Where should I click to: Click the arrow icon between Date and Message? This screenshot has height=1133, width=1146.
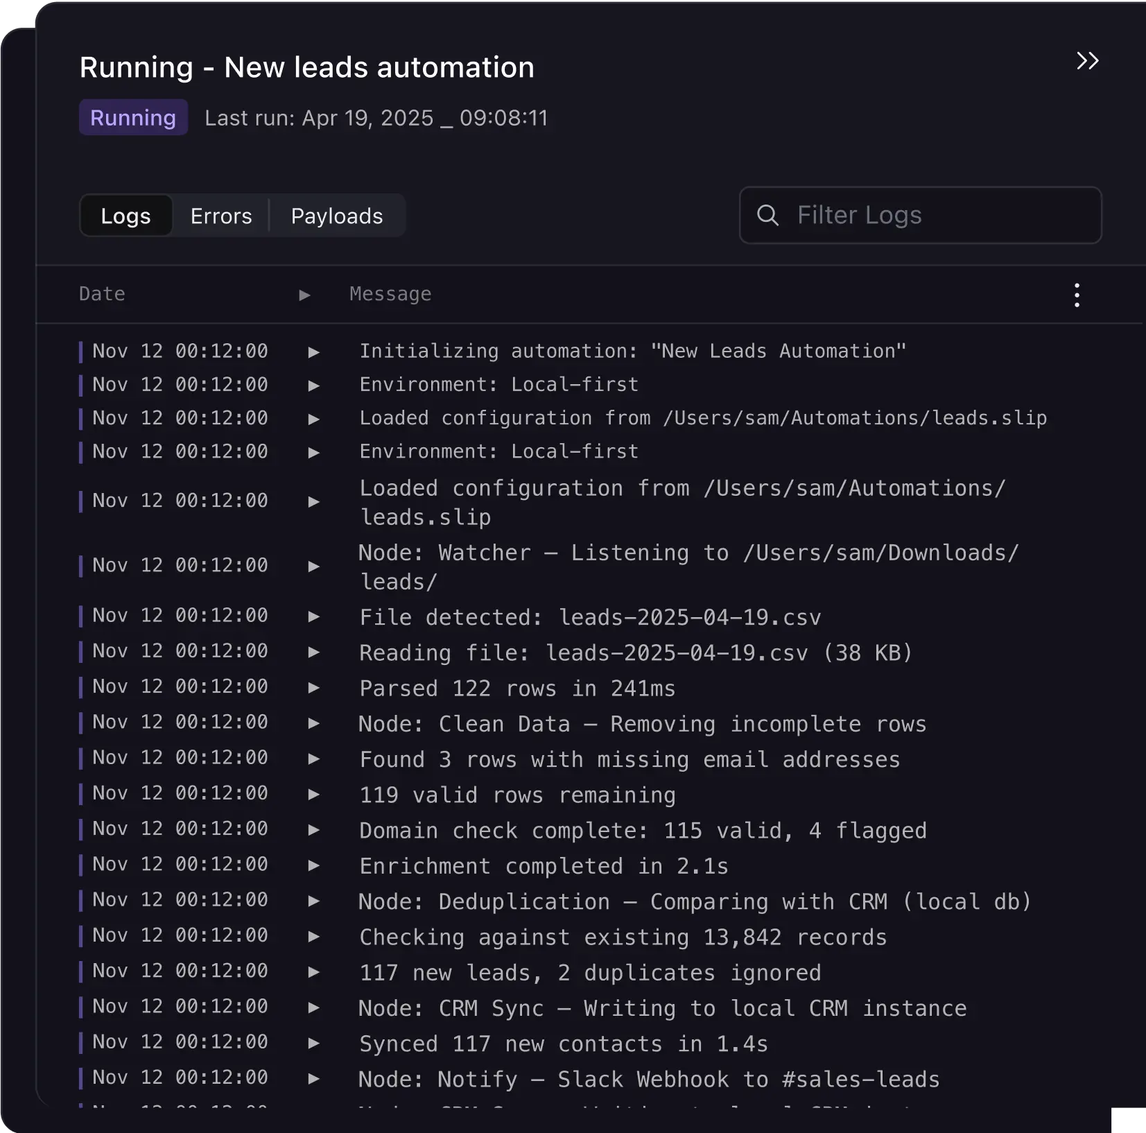pos(304,295)
